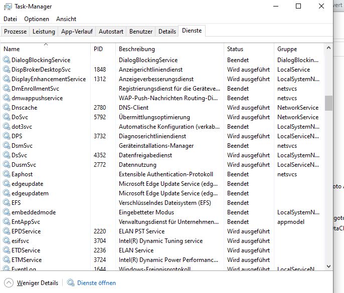
Task: Switch to the Benutzer tab
Action: pyautogui.click(x=141, y=32)
